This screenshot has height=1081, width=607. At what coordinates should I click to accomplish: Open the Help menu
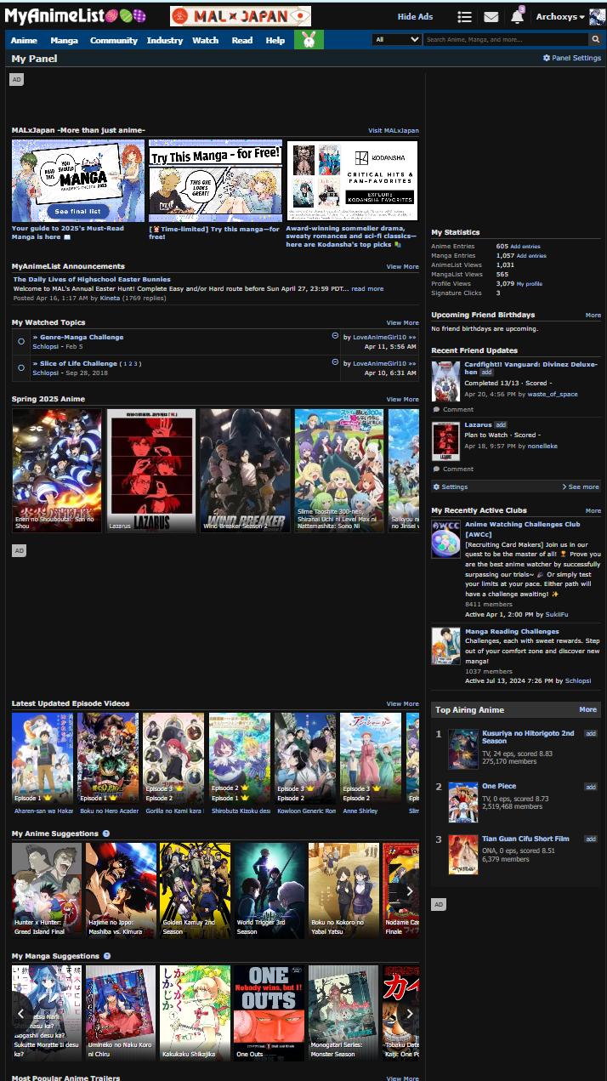[275, 40]
